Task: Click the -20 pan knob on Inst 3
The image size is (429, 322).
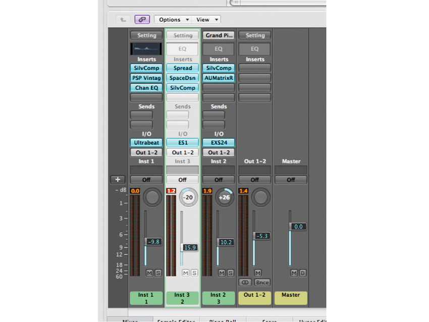Action: pyautogui.click(x=188, y=197)
